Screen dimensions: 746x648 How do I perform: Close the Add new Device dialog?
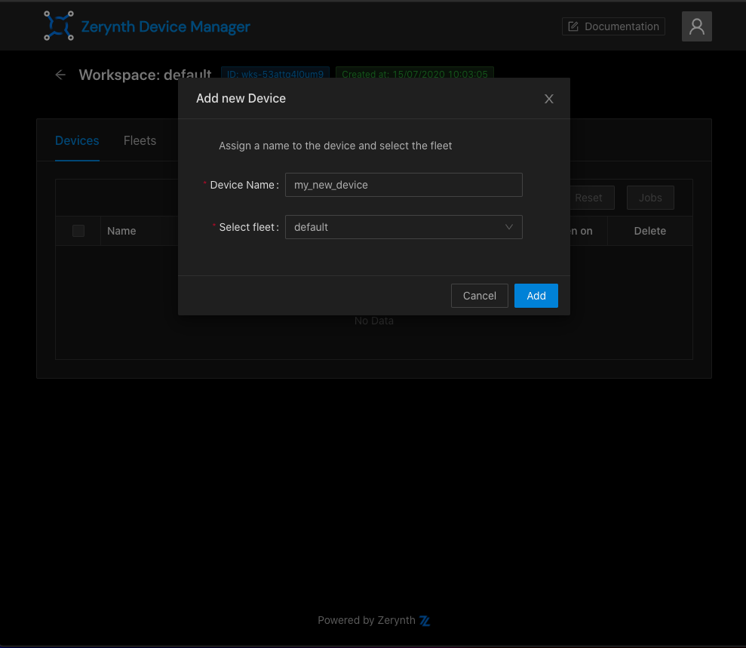(548, 99)
